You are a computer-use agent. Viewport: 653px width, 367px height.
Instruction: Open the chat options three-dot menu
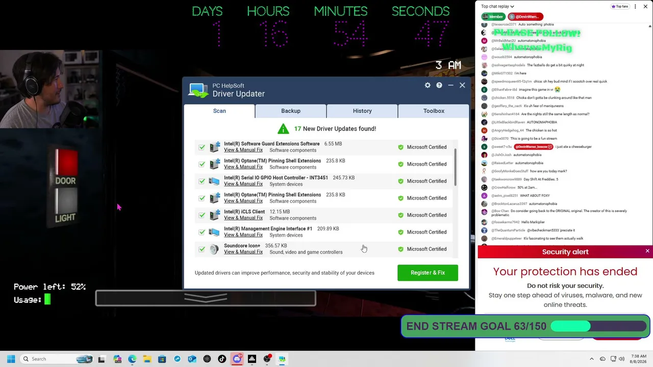[635, 7]
